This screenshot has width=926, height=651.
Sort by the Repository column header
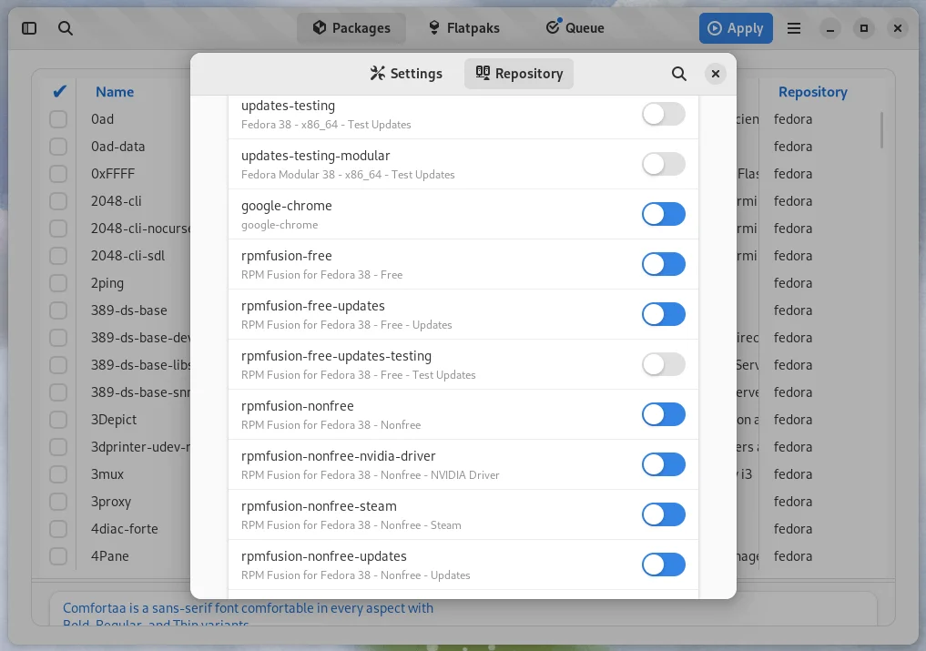[812, 92]
